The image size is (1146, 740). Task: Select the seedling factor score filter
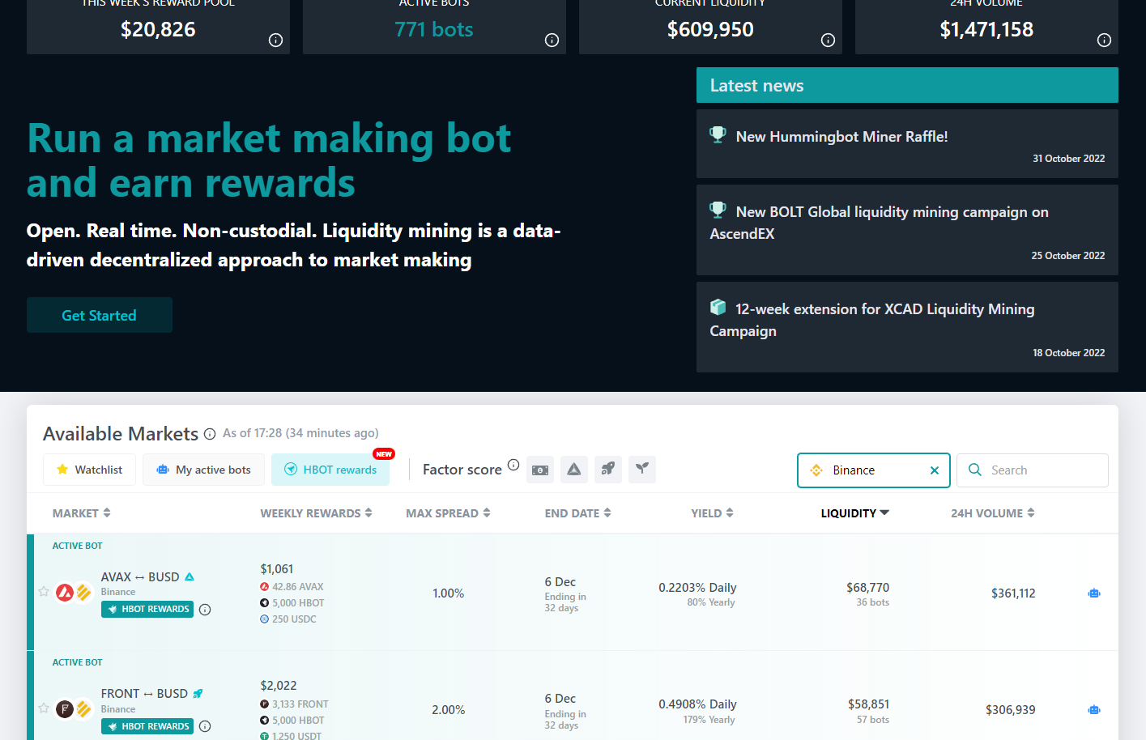point(642,470)
